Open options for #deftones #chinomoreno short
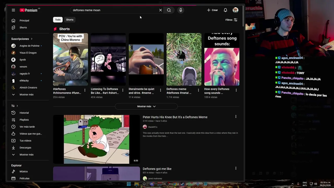 pyautogui.click(x=85, y=90)
